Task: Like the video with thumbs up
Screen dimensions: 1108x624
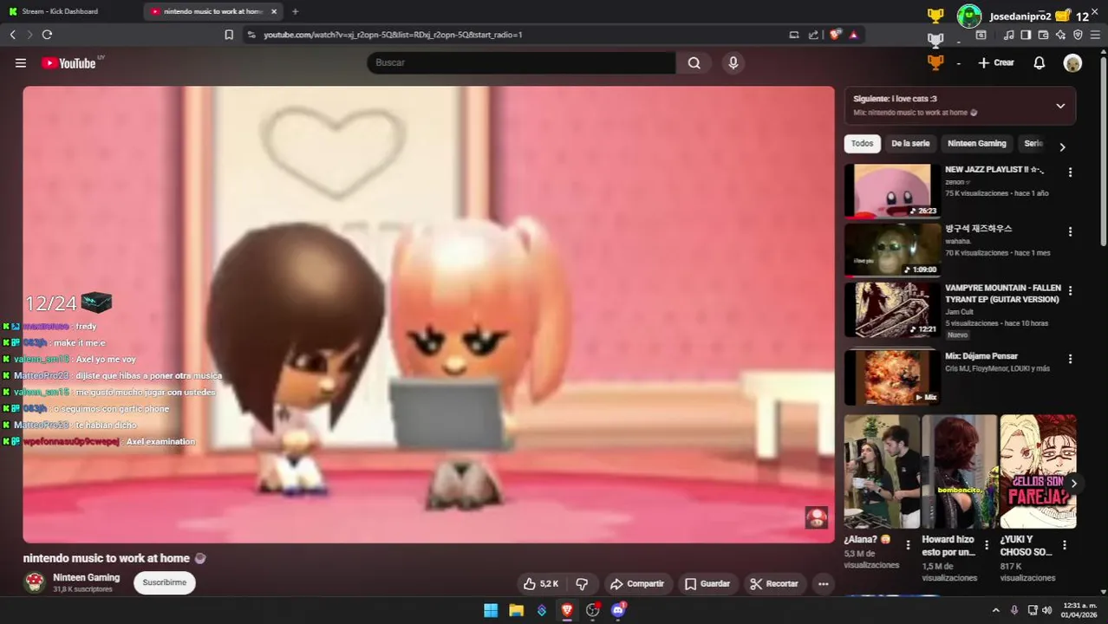Action: point(542,584)
